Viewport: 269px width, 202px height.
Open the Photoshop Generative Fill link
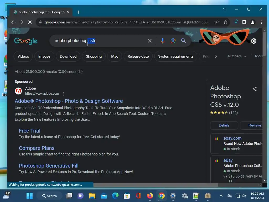point(49,166)
